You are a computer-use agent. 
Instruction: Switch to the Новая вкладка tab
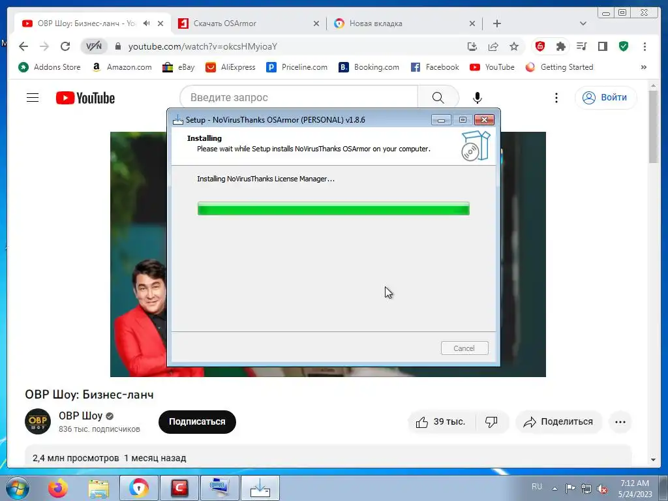pyautogui.click(x=404, y=23)
